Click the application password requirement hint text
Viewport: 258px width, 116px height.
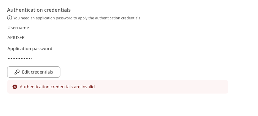point(77,18)
